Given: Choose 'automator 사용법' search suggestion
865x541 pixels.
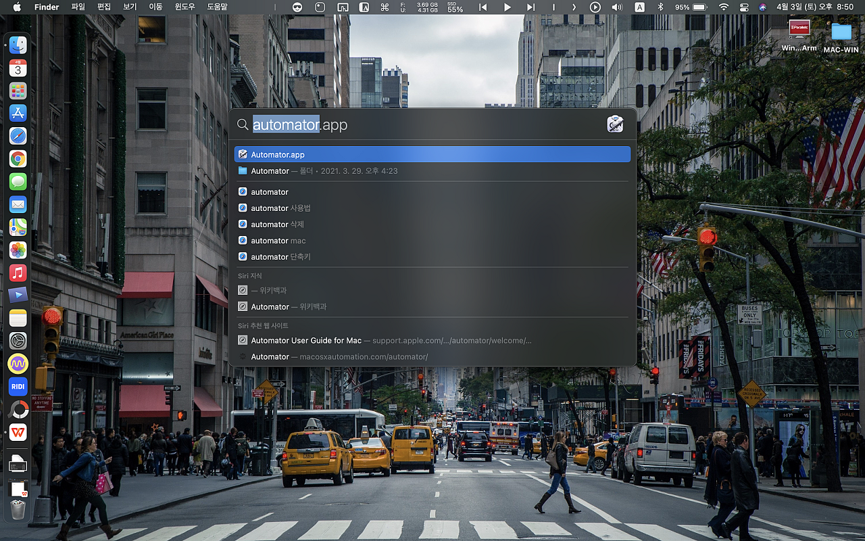Looking at the screenshot, I should (432, 208).
